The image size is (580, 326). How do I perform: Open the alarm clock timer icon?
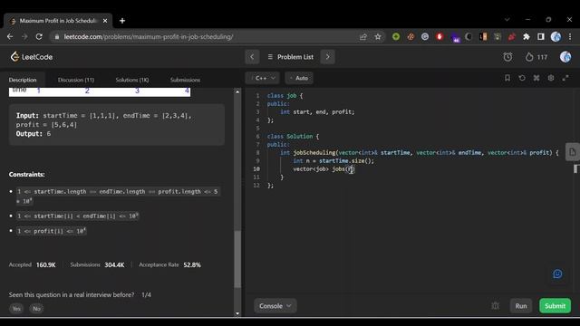point(507,57)
